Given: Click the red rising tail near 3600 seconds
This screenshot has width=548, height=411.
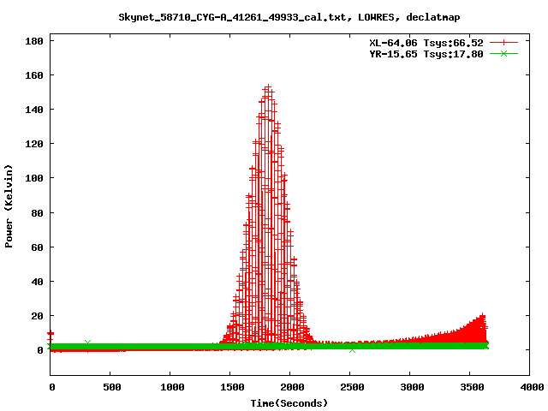Looking at the screenshot, I should point(483,317).
